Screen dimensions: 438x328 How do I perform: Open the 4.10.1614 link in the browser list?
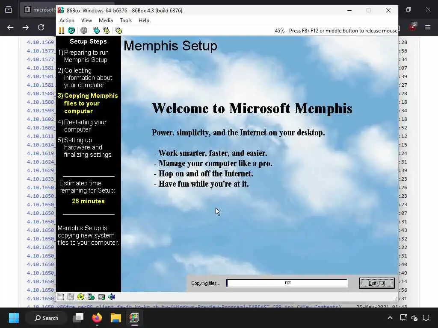click(41, 145)
